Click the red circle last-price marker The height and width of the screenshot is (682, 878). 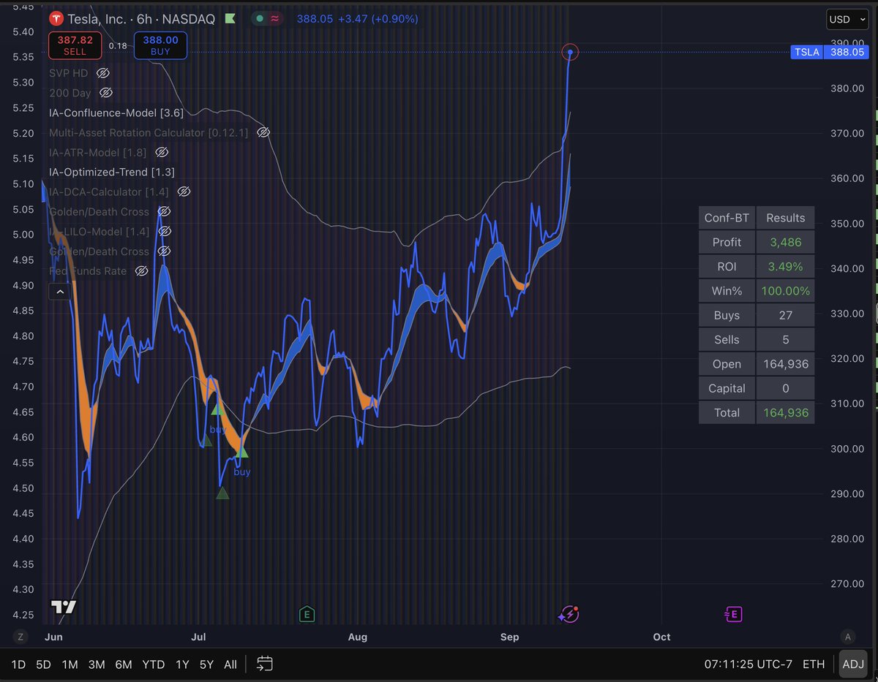(570, 52)
